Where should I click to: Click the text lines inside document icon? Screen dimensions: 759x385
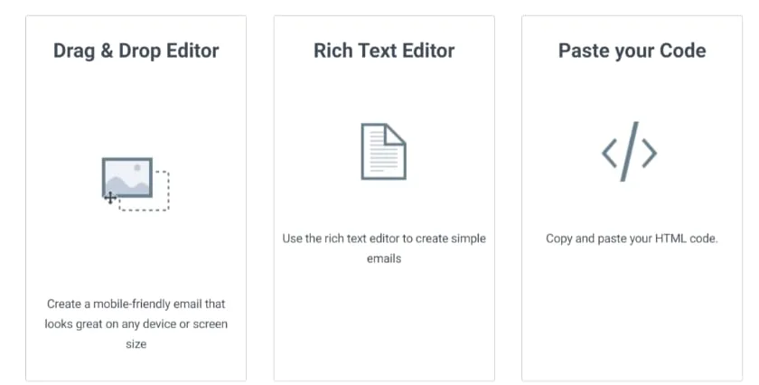coord(382,152)
